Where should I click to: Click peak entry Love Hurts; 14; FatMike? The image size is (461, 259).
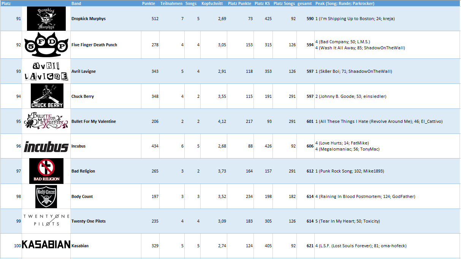point(342,143)
